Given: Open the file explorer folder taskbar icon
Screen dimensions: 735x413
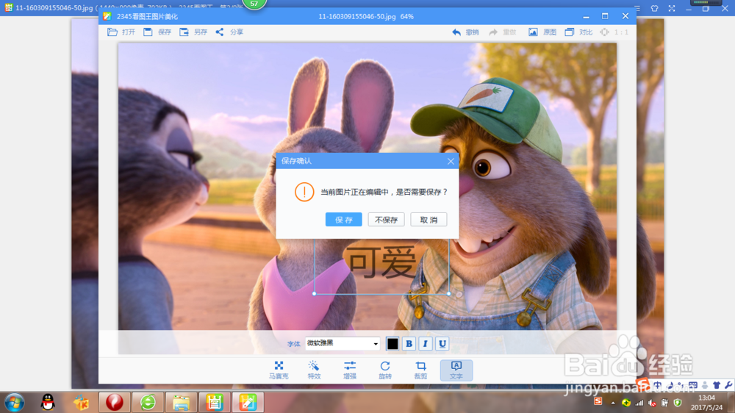Looking at the screenshot, I should (181, 402).
